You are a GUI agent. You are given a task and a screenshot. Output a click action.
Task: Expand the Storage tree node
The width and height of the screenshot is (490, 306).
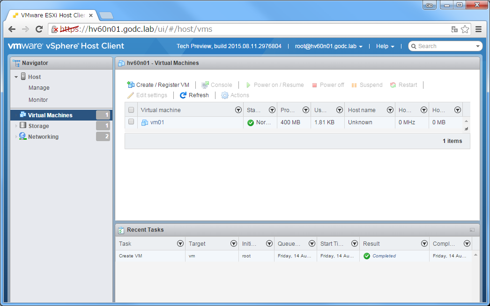click(16, 126)
